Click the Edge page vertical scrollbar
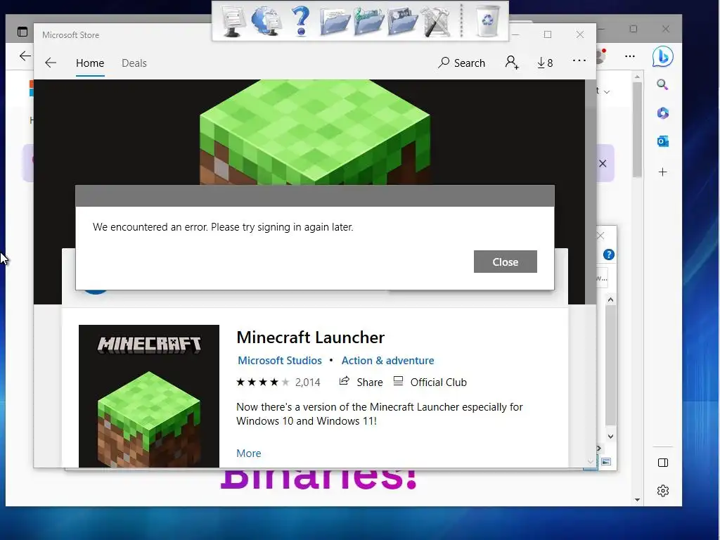 [x=637, y=129]
